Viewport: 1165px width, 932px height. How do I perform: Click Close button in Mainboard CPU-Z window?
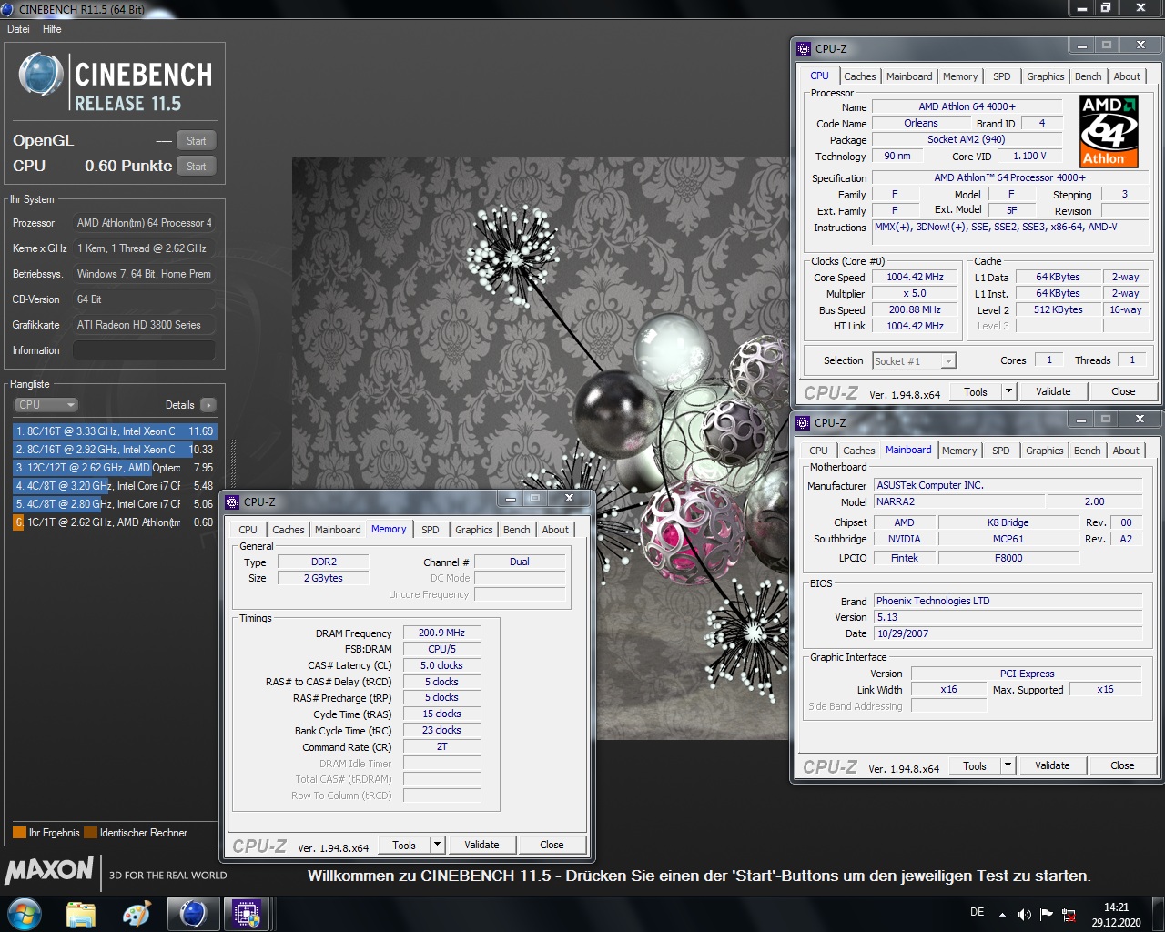[x=1122, y=766]
